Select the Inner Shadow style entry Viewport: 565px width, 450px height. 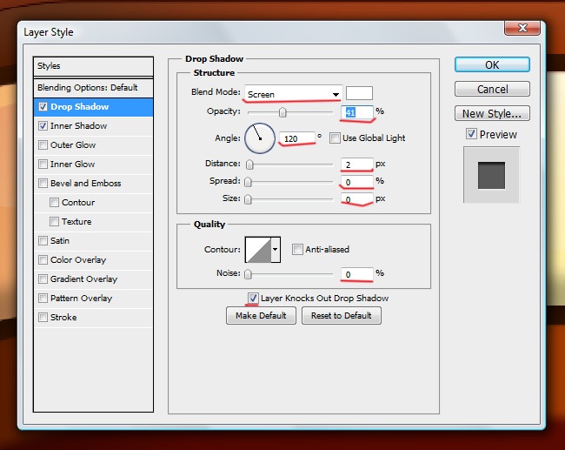tap(79, 126)
